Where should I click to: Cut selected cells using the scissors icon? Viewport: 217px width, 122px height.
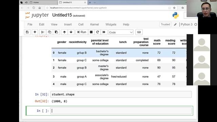(x=43, y=32)
